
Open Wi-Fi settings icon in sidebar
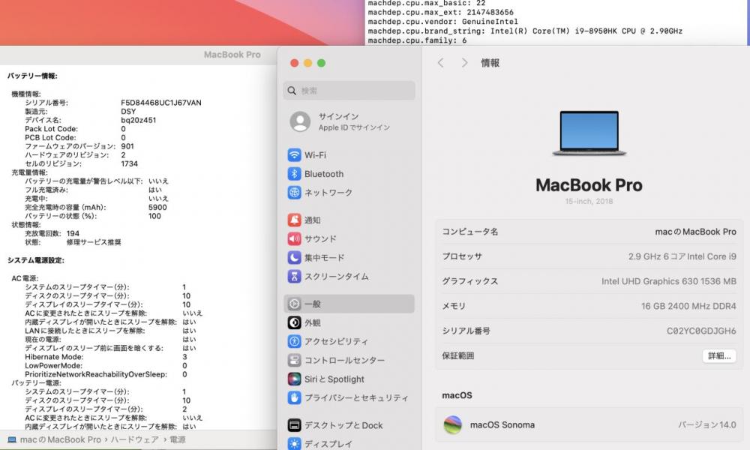pos(294,155)
